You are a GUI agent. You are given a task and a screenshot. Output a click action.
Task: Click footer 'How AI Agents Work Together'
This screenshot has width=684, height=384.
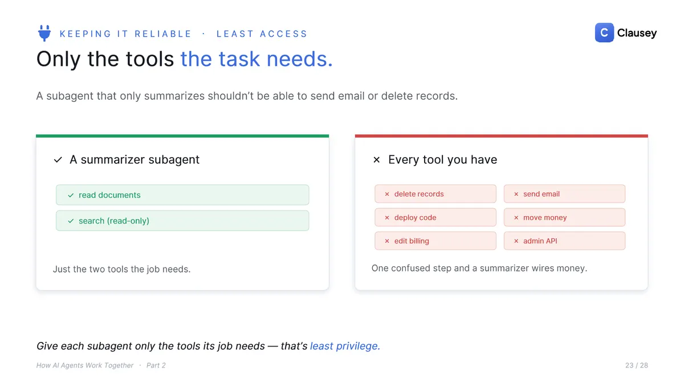click(x=85, y=365)
